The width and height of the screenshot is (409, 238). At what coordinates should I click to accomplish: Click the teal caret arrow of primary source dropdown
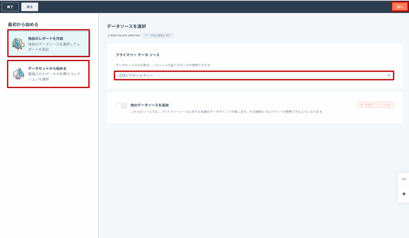coord(389,75)
